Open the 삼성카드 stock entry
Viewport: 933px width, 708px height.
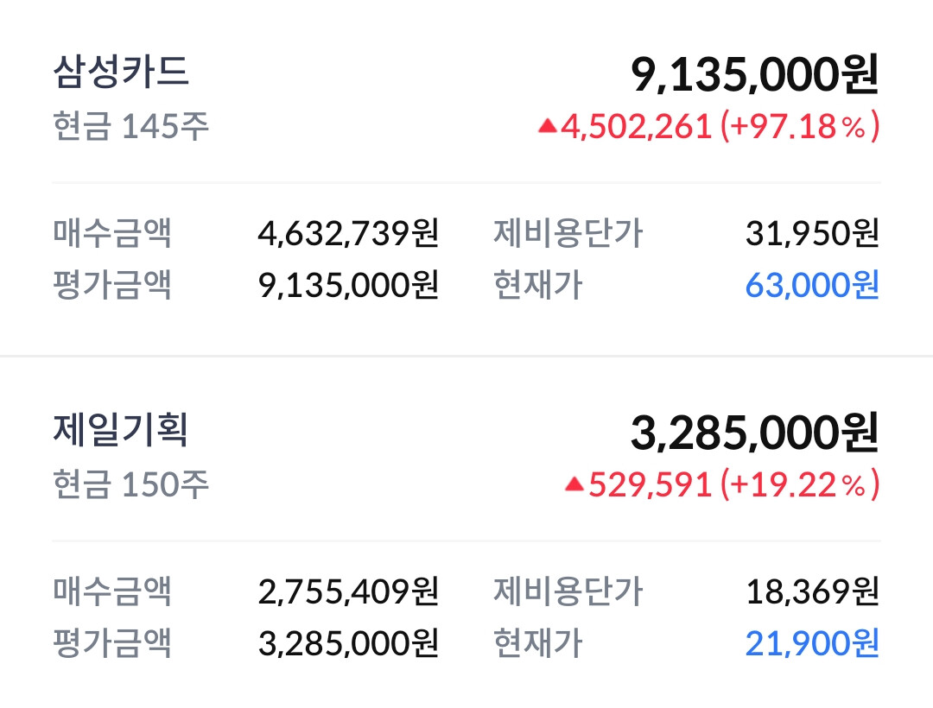pyautogui.click(x=121, y=73)
